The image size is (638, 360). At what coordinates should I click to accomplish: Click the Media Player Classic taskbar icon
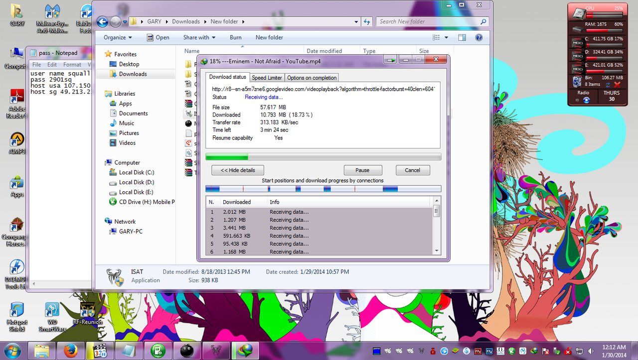(100, 351)
